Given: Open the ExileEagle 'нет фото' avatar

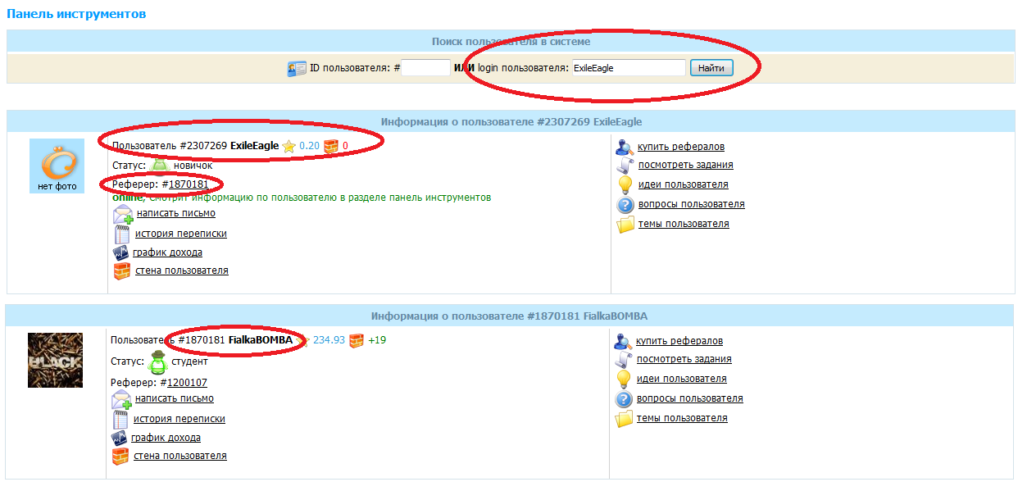Looking at the screenshot, I should (57, 166).
